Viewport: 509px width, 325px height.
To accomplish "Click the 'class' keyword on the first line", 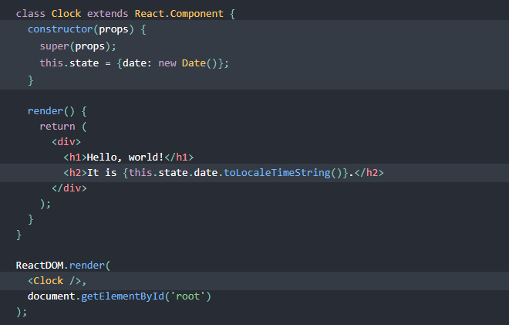I will (30, 14).
